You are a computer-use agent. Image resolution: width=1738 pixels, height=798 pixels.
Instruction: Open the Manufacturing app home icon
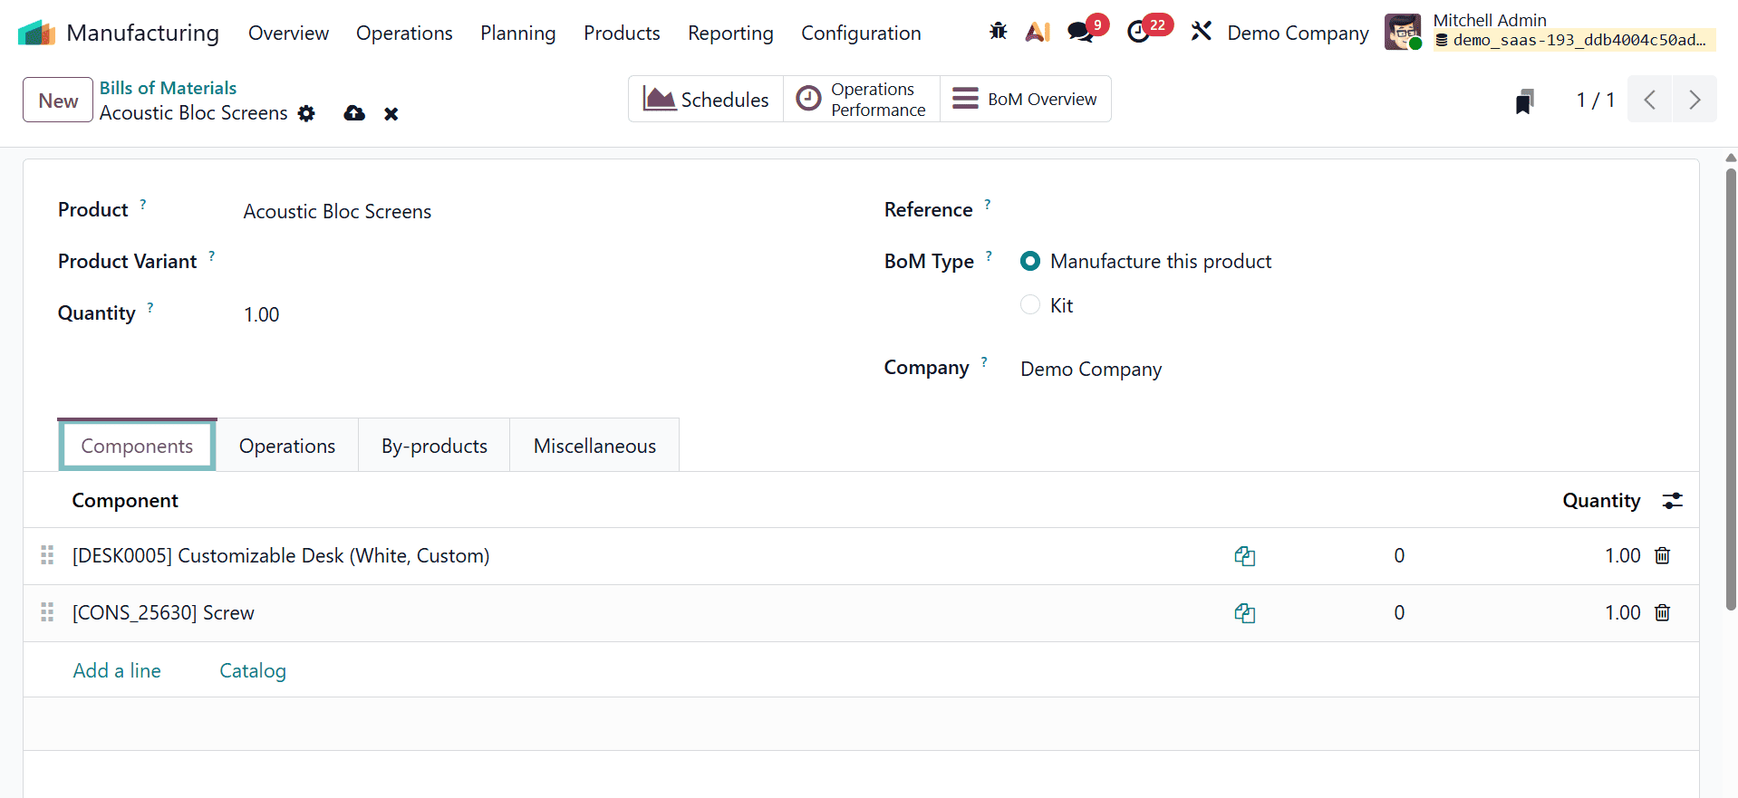[36, 33]
